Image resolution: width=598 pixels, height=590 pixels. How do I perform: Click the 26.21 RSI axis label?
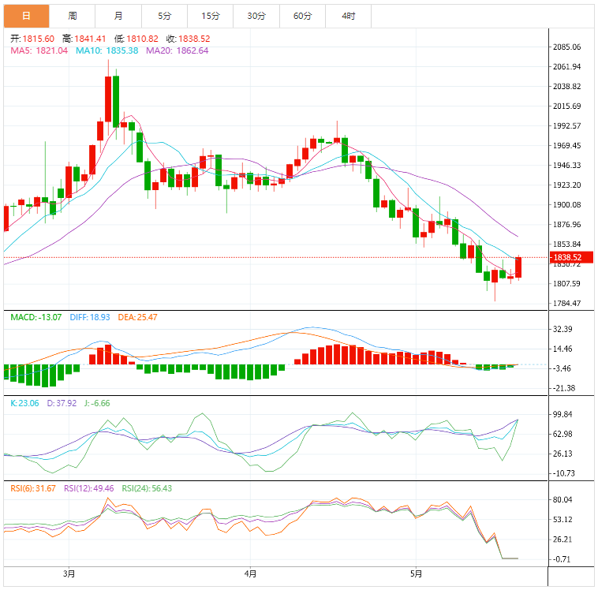(562, 540)
